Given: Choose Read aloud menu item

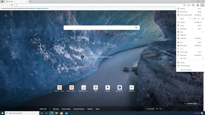Looking at the screenshot, I should [191, 55].
